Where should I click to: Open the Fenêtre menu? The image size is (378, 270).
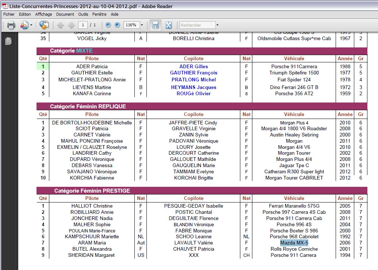pyautogui.click(x=99, y=14)
